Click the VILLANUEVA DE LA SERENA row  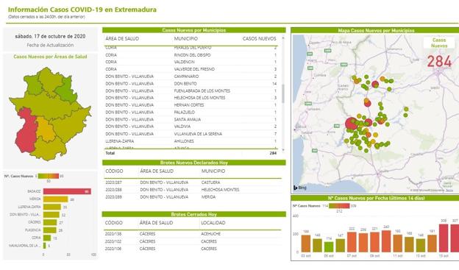pos(191,134)
